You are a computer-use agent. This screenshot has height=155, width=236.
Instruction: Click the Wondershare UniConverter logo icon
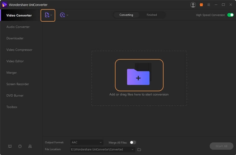click(4, 5)
